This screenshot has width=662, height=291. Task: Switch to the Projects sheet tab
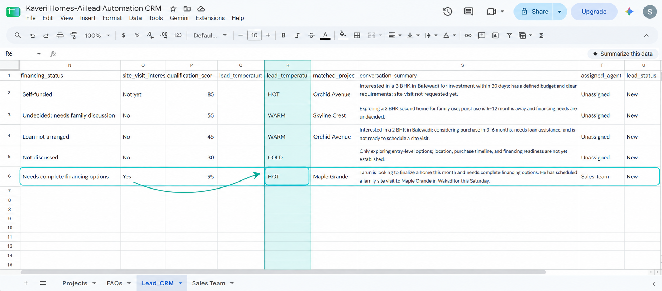(75, 283)
